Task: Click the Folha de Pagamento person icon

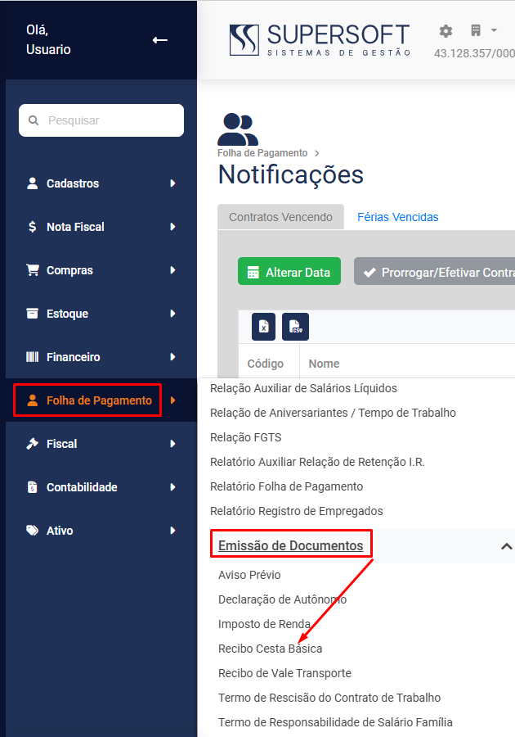Action: 33,400
